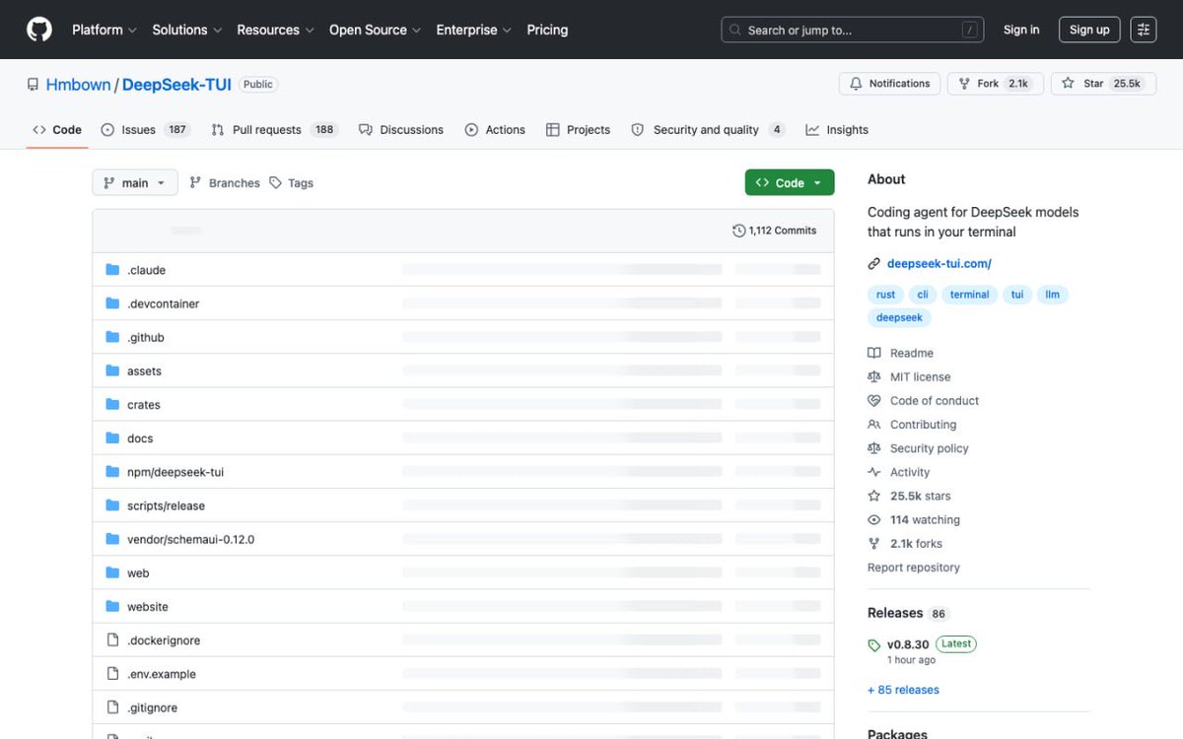The height and width of the screenshot is (739, 1183).
Task: Jump to the Readme section
Action: point(901,353)
